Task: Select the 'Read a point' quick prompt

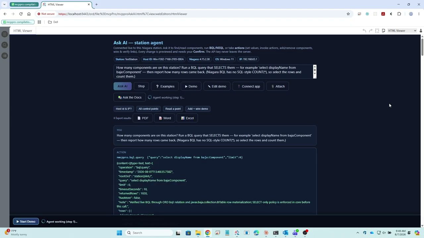Action: coord(173,109)
